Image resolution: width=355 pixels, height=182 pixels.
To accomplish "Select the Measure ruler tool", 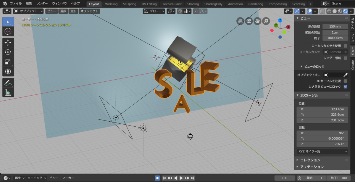I will pos(8,93).
